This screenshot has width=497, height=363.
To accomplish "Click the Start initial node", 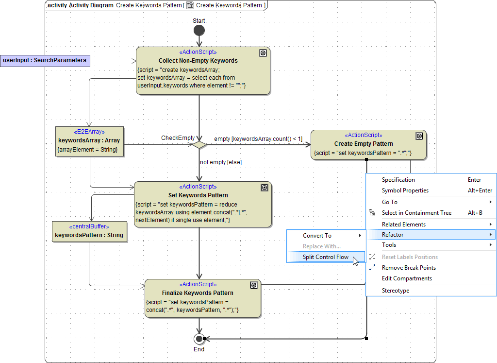I will pyautogui.click(x=199, y=30).
